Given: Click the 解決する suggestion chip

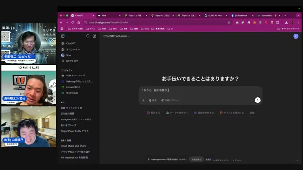Looking at the screenshot, I should [153, 113].
